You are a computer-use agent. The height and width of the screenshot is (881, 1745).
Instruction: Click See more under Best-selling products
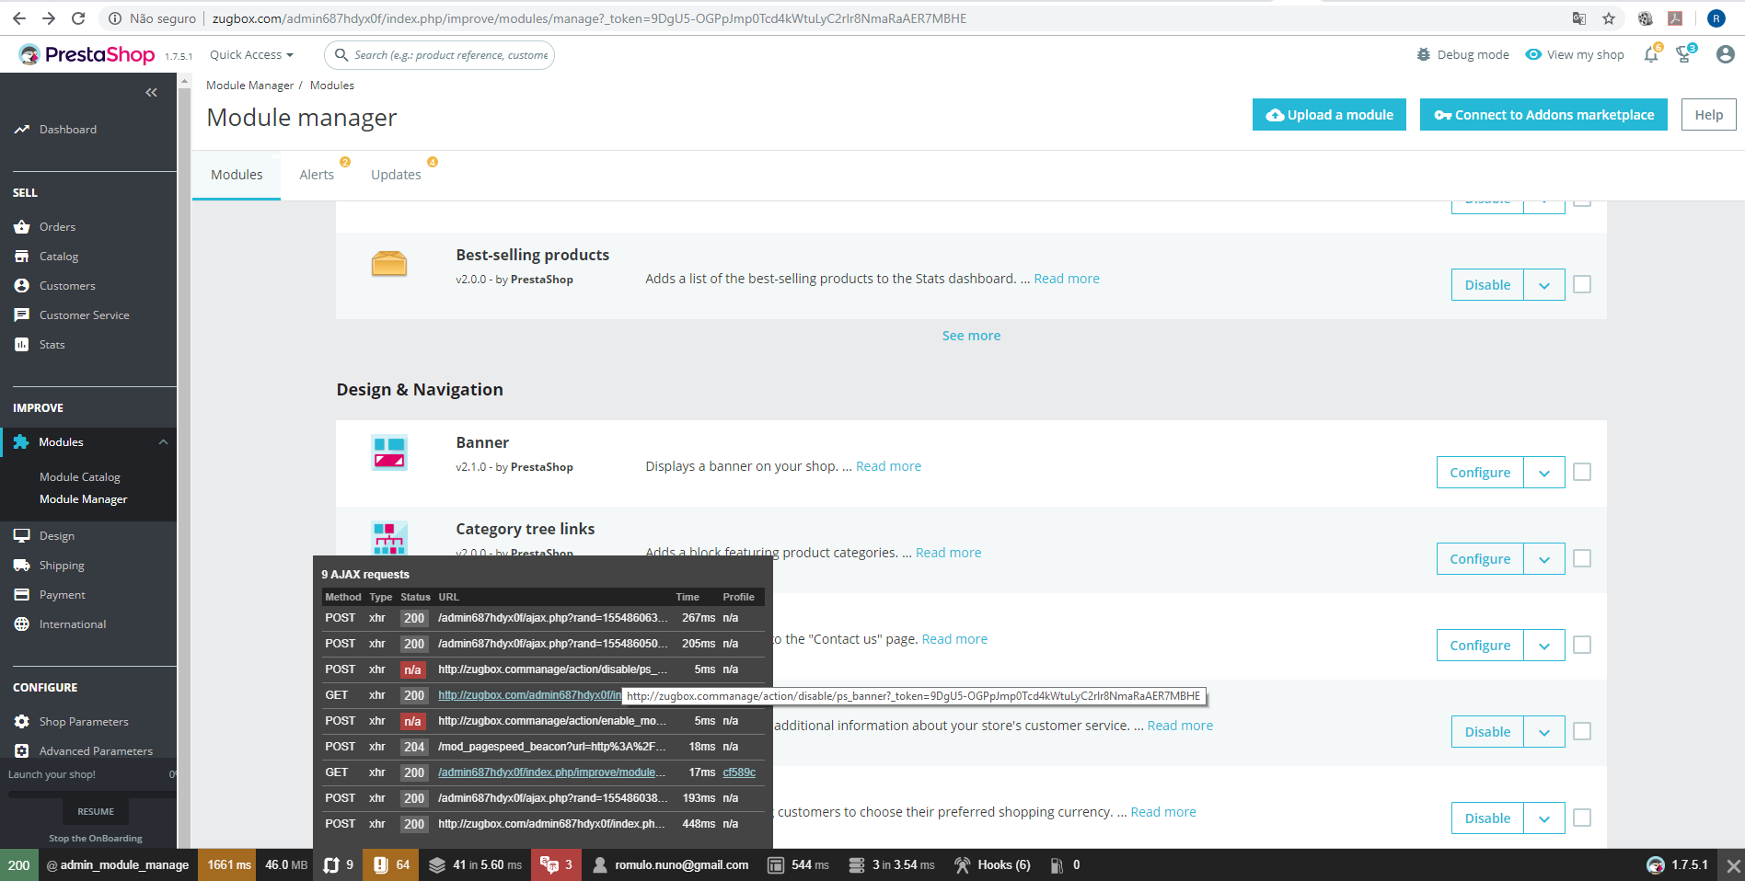click(x=971, y=336)
